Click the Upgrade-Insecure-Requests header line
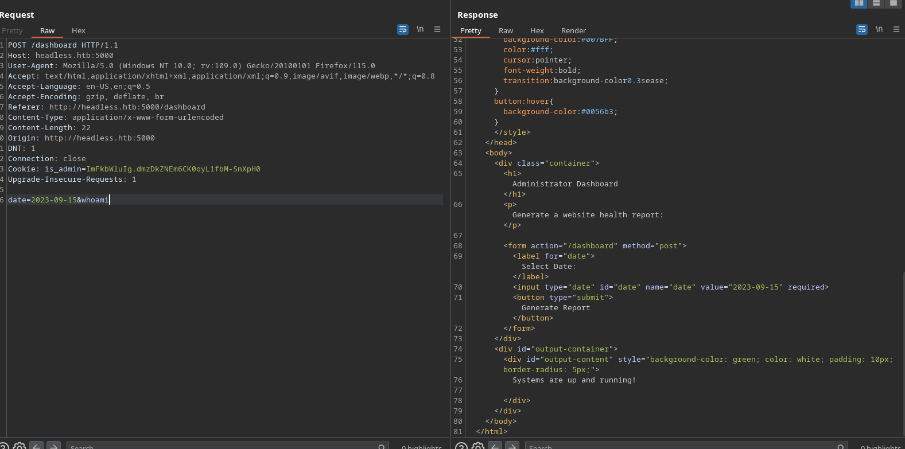Viewport: 905px width, 449px height. (x=72, y=179)
